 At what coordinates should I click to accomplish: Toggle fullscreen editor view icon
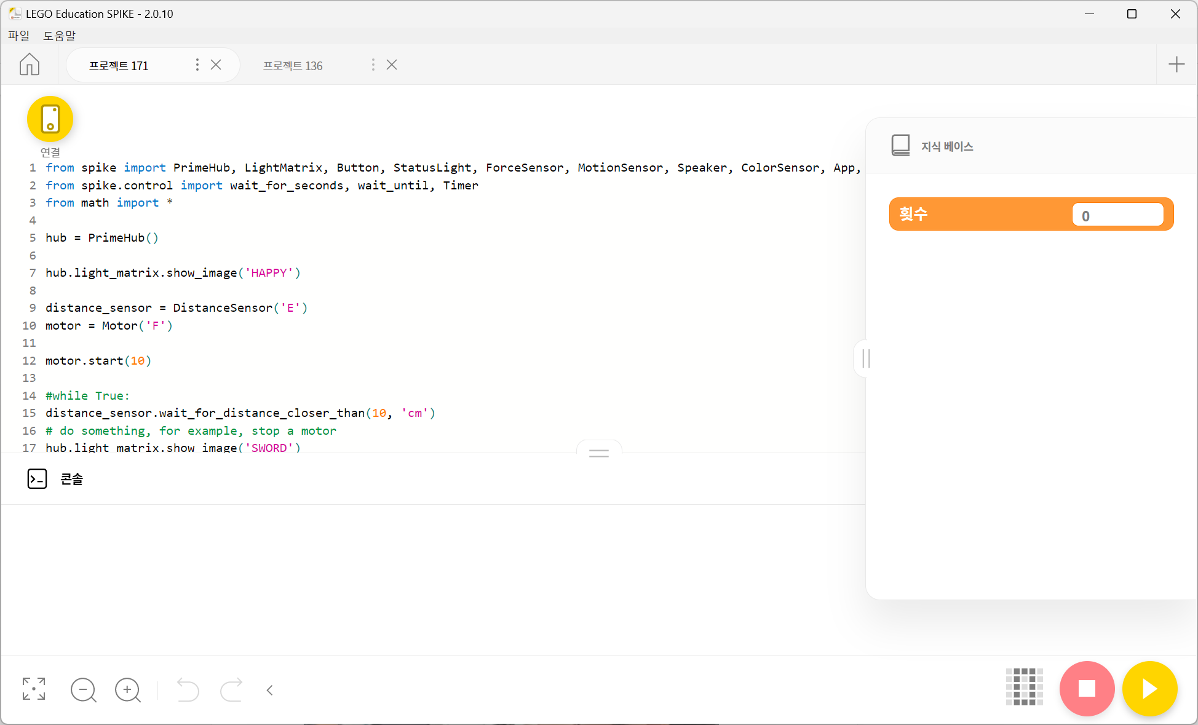pos(34,689)
